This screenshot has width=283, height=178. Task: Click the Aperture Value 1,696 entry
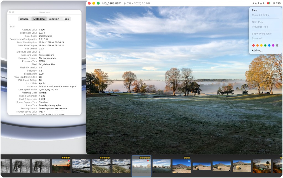tap(42, 30)
